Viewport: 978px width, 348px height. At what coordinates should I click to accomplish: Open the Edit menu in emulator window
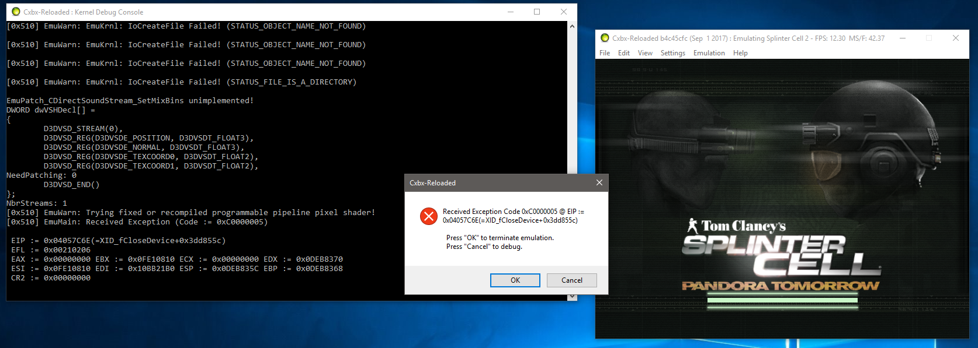click(x=624, y=53)
